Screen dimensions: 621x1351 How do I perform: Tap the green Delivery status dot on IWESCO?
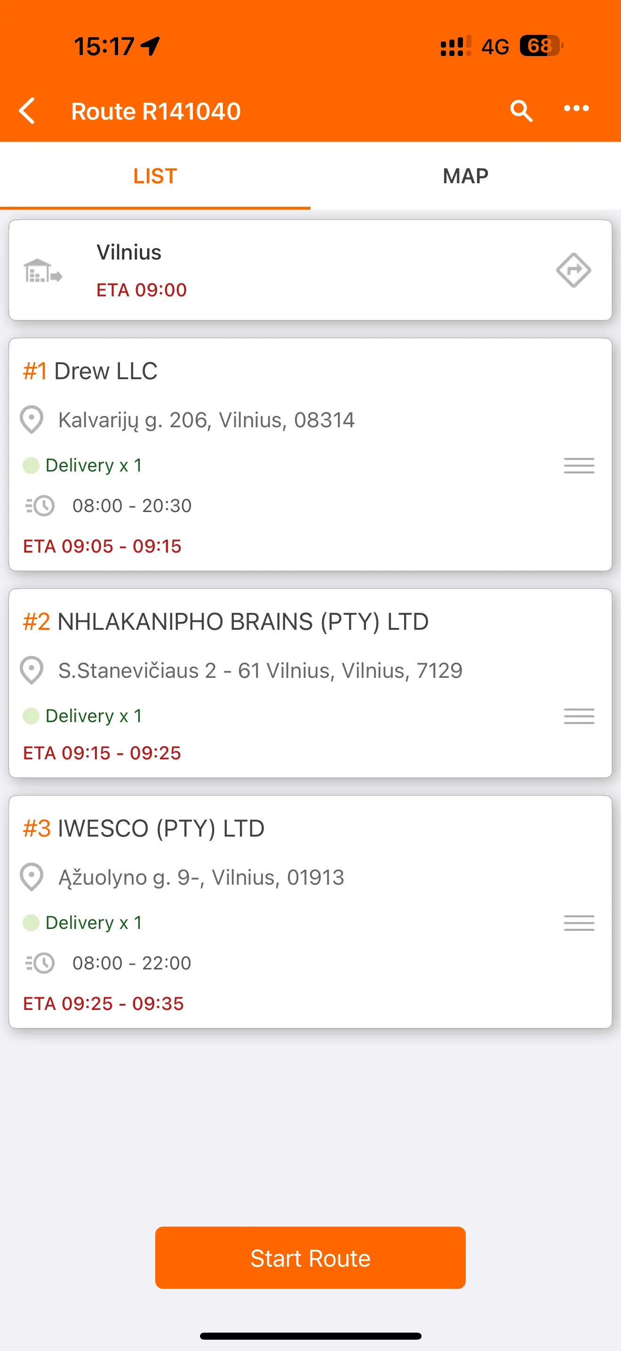32,922
